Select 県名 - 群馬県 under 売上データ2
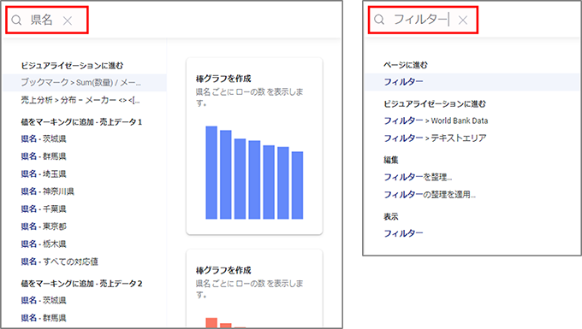 coord(44,318)
